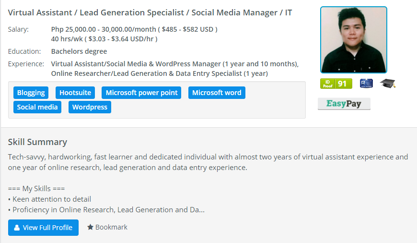Choose the Microsoft power point skill tag
The height and width of the screenshot is (243, 417).
[x=141, y=93]
